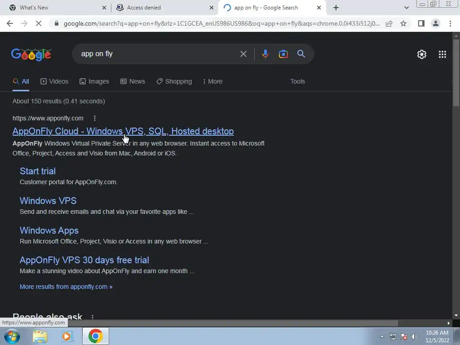Share this page from address bar
The width and height of the screenshot is (460, 345).
(389, 23)
